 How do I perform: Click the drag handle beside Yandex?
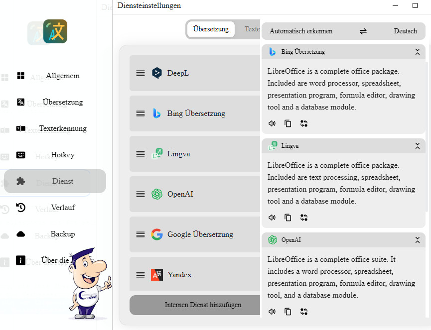point(141,275)
